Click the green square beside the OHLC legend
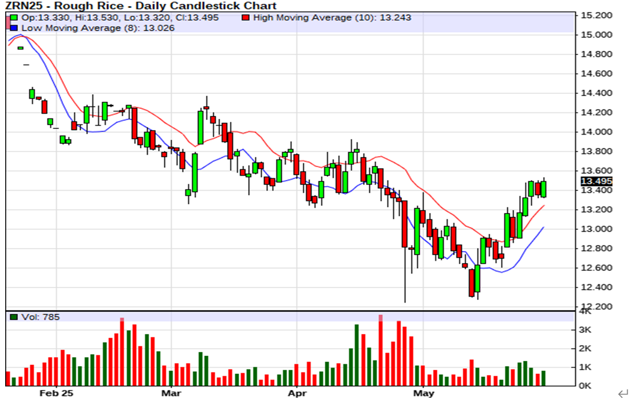The height and width of the screenshot is (398, 629). point(15,18)
